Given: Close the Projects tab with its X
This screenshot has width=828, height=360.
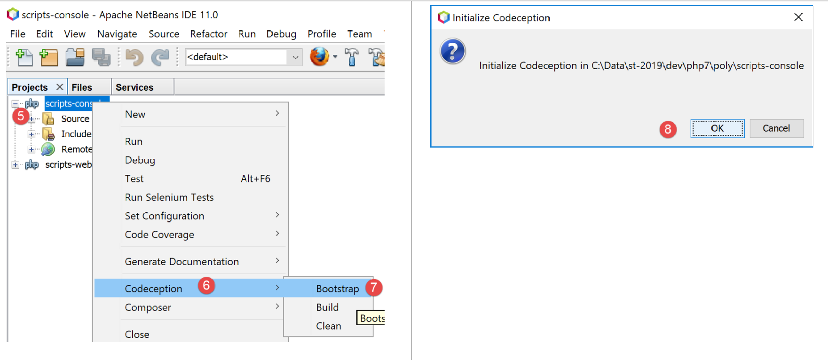Looking at the screenshot, I should point(60,87).
